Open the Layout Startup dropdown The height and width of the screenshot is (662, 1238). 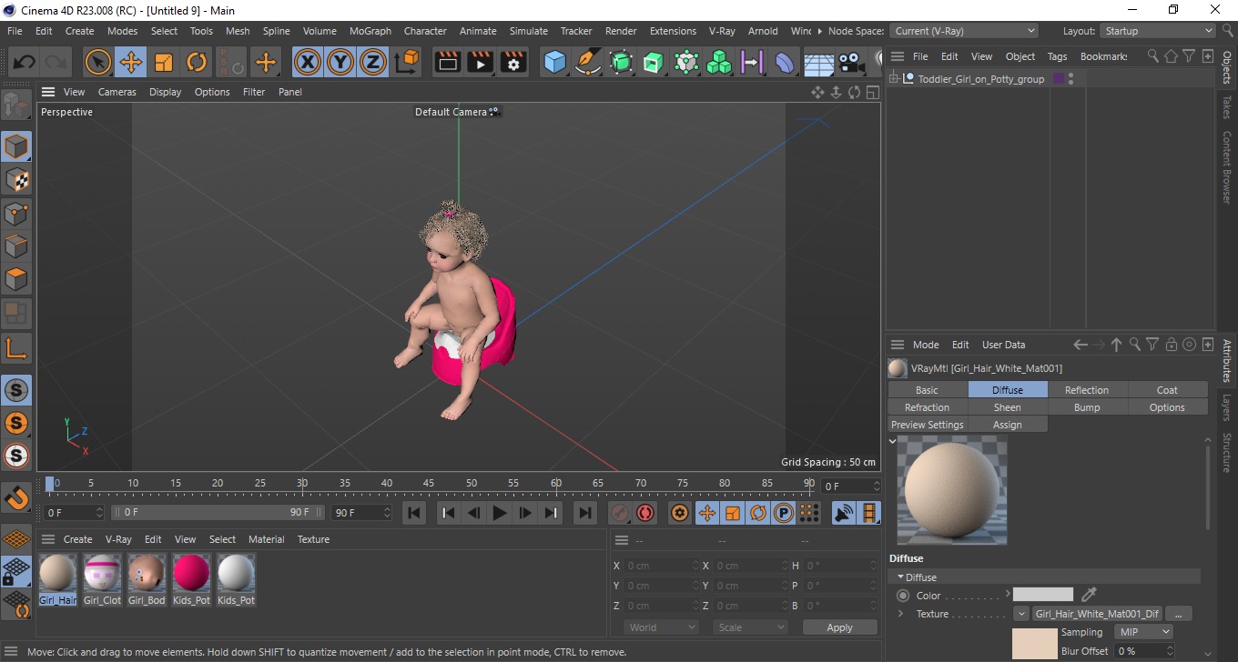coord(1158,31)
